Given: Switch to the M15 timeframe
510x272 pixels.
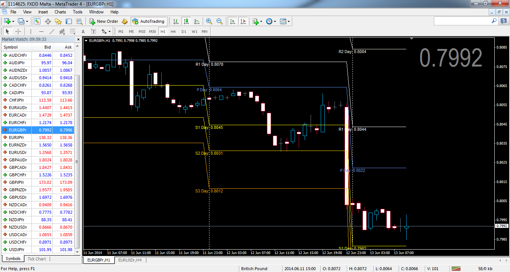Looking at the screenshot, I should [142, 31].
